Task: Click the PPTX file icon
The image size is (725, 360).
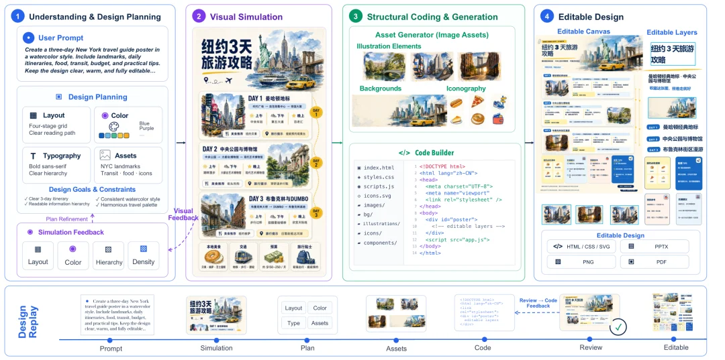Action: coord(631,247)
